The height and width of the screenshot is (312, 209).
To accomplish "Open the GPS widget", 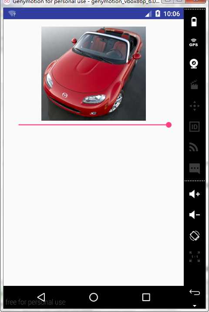I will pos(193,43).
